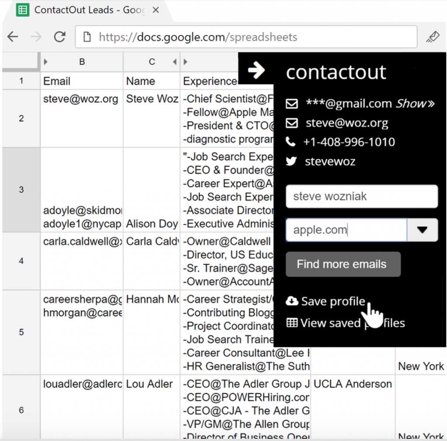Select the louadler@adlerc email cell
Screen dimensions: 447x441
point(82,407)
